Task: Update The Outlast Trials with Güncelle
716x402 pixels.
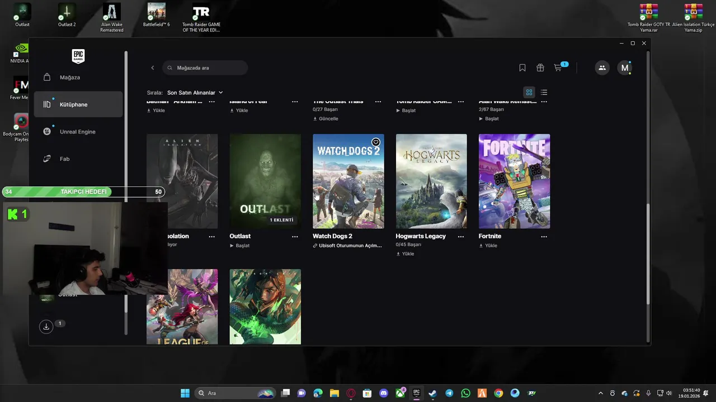Action: coord(326,119)
